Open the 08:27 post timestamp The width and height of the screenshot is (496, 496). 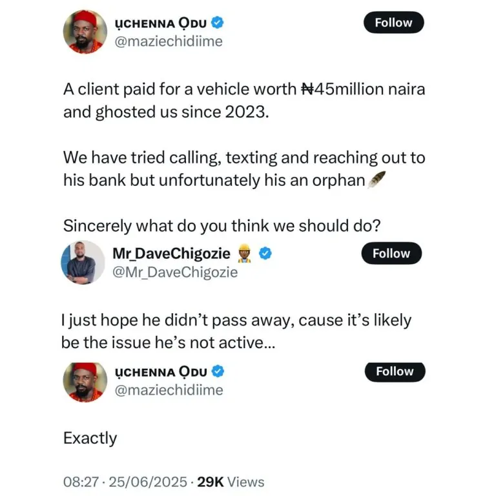80,482
